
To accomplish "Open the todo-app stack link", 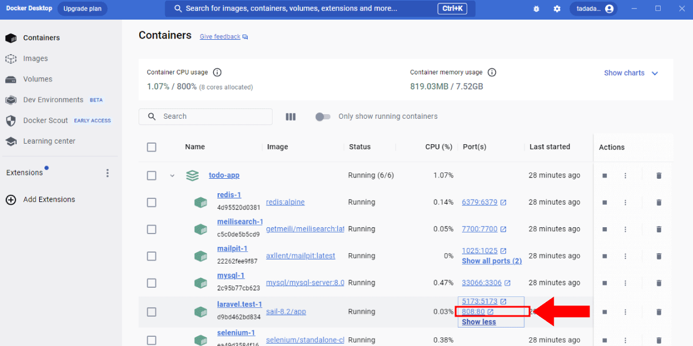I will point(224,175).
